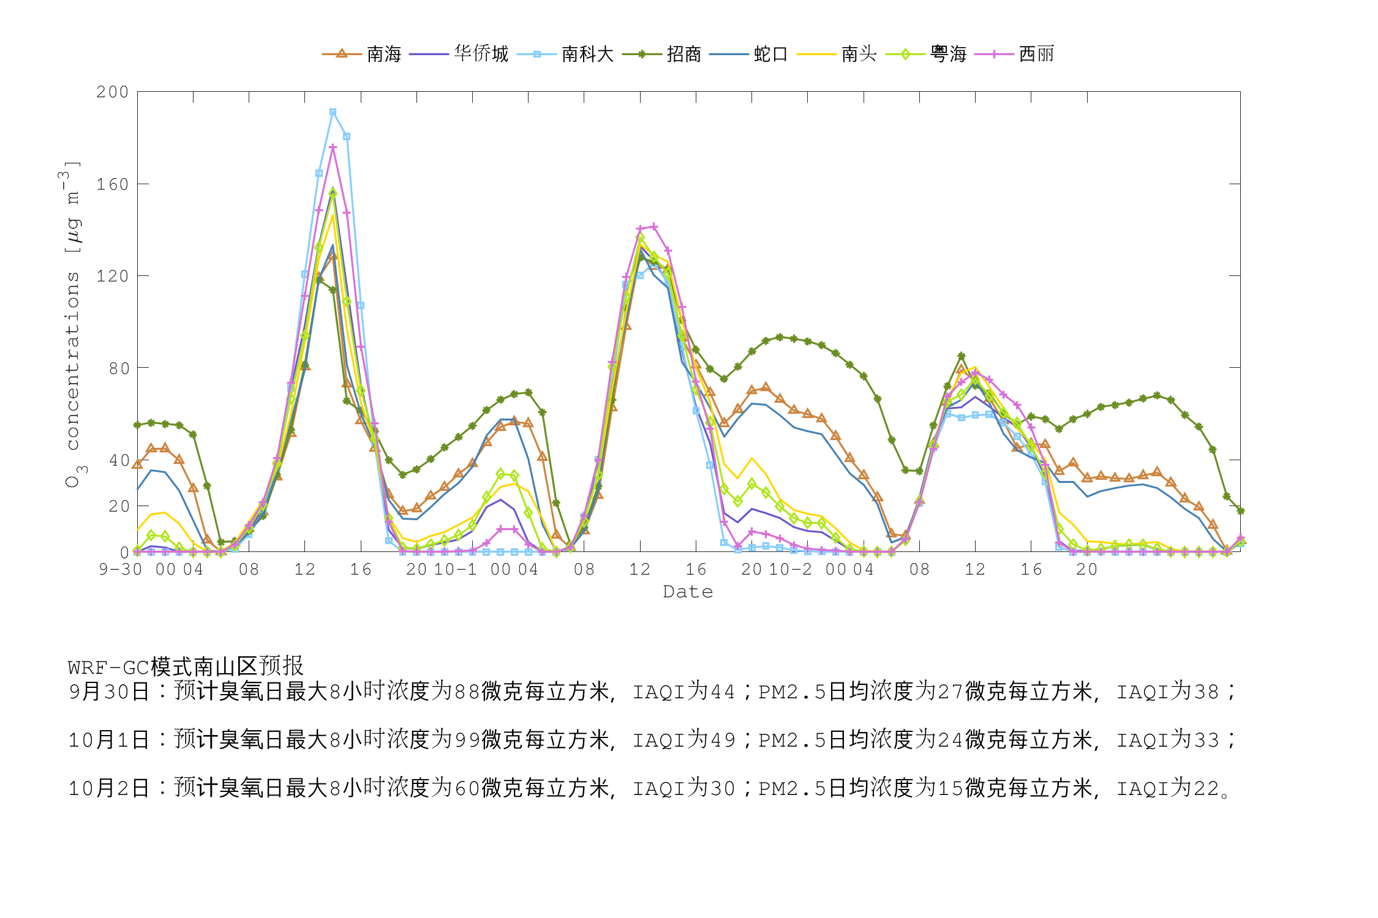Click the 南头 yellow legend line
The image size is (1378, 918).
click(816, 54)
